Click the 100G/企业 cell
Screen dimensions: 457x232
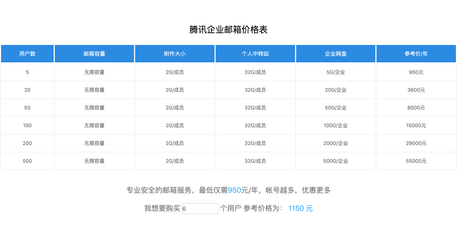click(335, 125)
